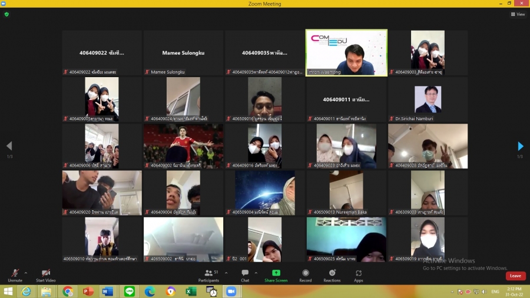Start recording with Record button

[x=306, y=273]
